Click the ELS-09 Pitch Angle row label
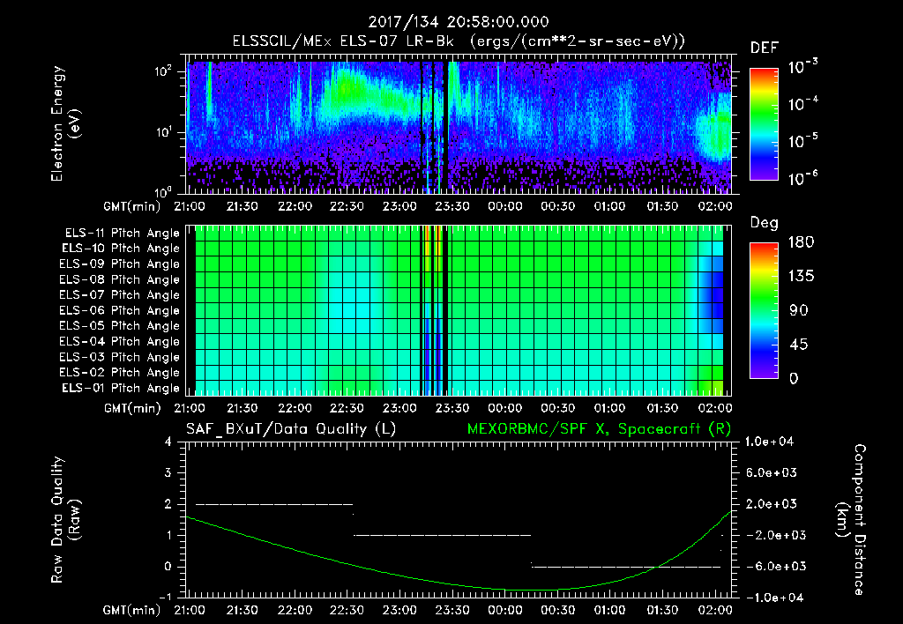 point(120,264)
